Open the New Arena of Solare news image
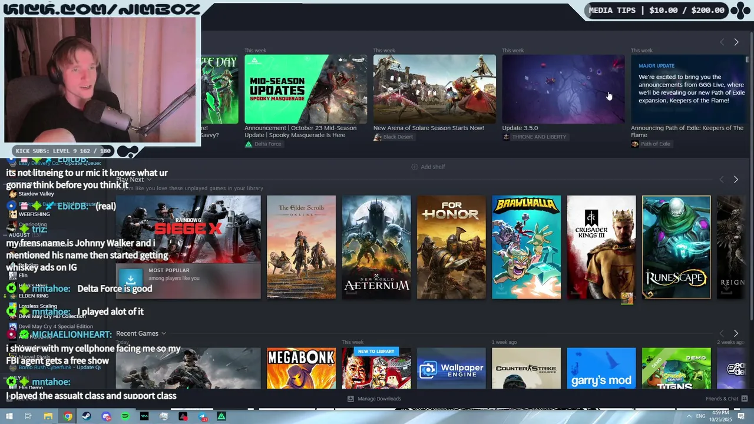The image size is (754, 424). click(x=434, y=89)
